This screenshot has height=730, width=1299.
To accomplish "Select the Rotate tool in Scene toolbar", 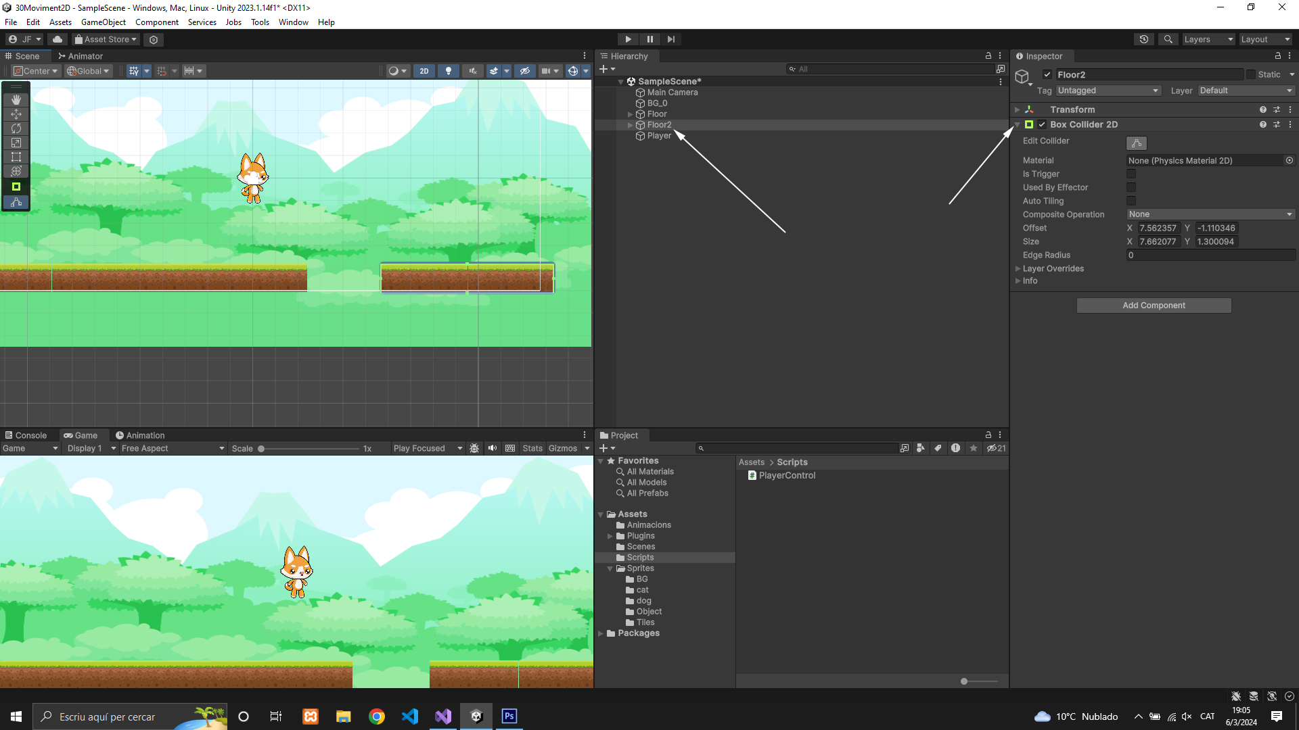I will (x=16, y=128).
